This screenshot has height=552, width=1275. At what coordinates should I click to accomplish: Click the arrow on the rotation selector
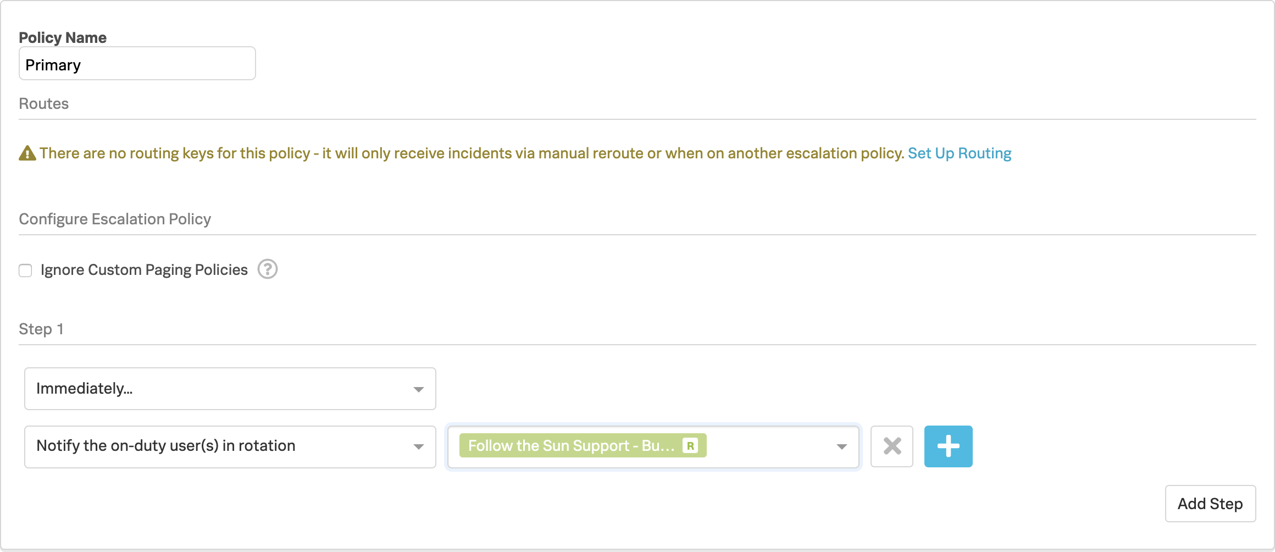pos(841,446)
